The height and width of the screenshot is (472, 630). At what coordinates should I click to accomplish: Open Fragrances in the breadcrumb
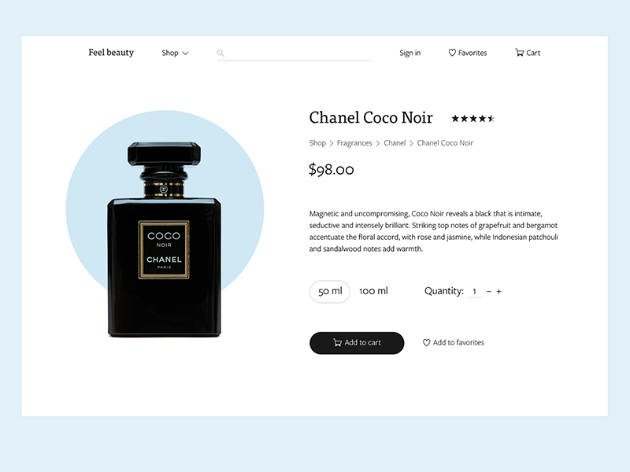coord(354,143)
